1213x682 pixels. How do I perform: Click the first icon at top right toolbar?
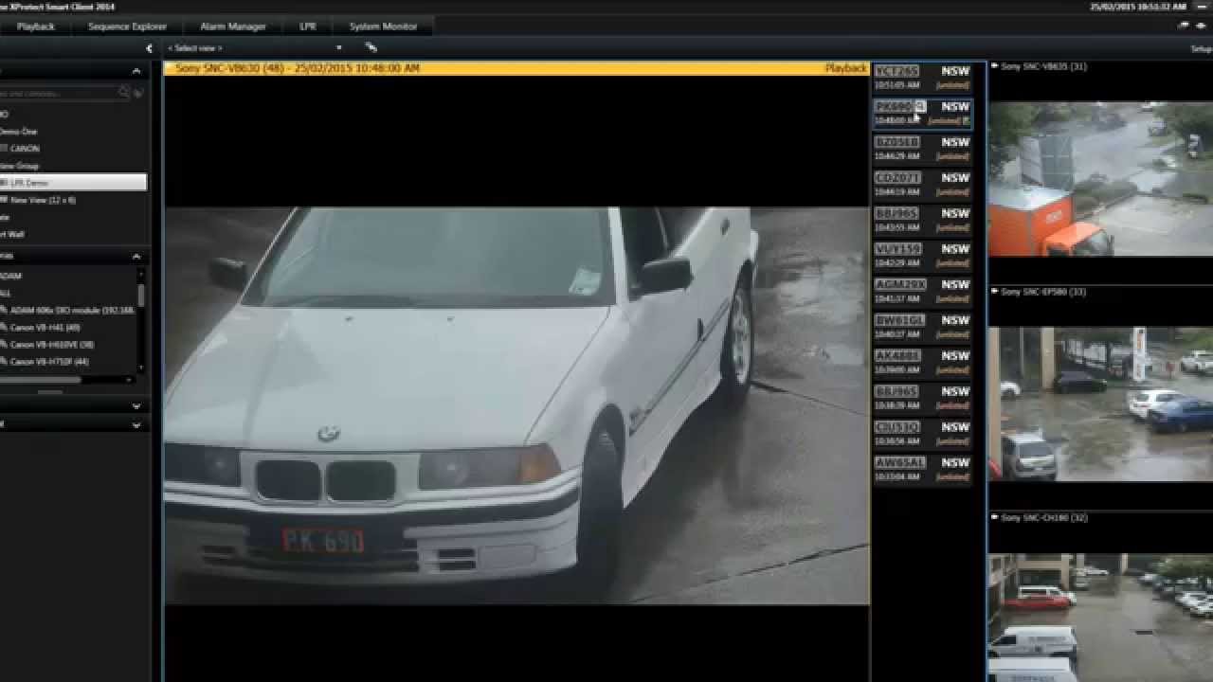click(x=1183, y=27)
